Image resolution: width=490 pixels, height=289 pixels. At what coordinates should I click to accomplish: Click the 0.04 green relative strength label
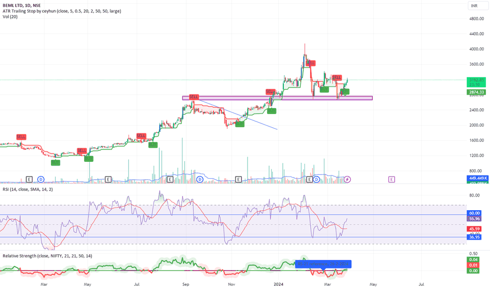pyautogui.click(x=473, y=260)
